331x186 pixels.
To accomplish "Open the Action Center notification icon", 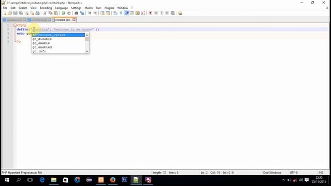I will pyautogui.click(x=307, y=180).
